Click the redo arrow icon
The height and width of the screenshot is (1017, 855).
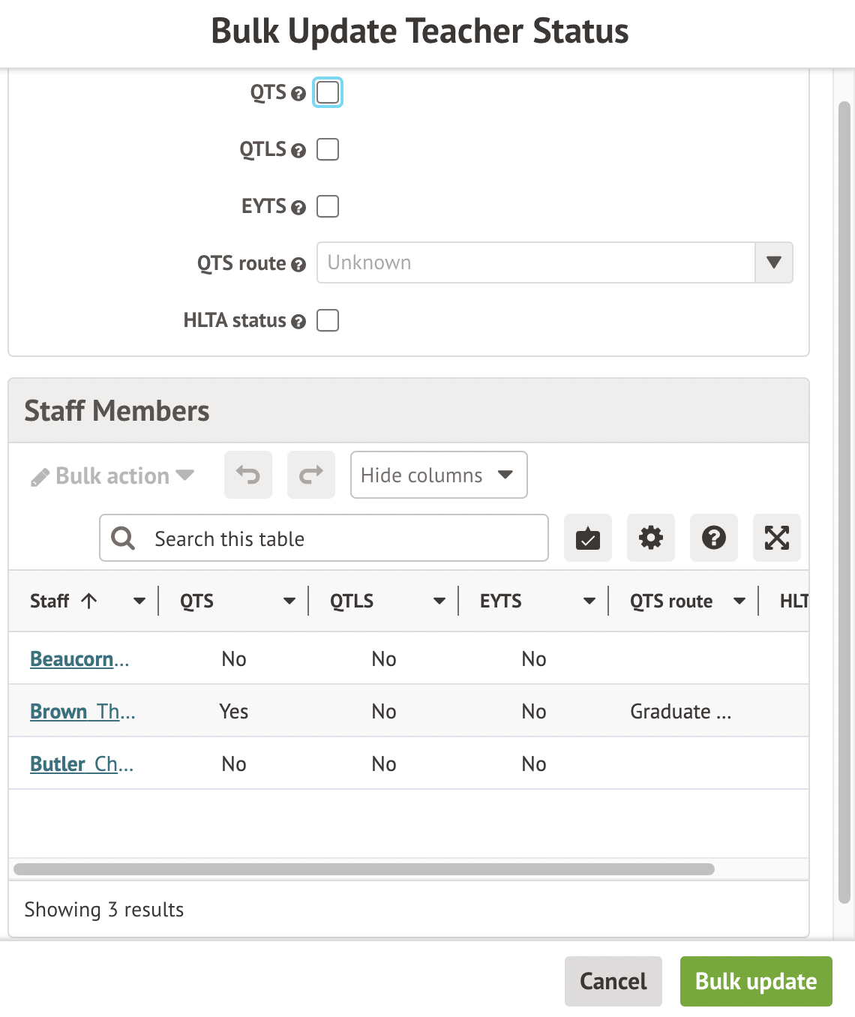311,475
